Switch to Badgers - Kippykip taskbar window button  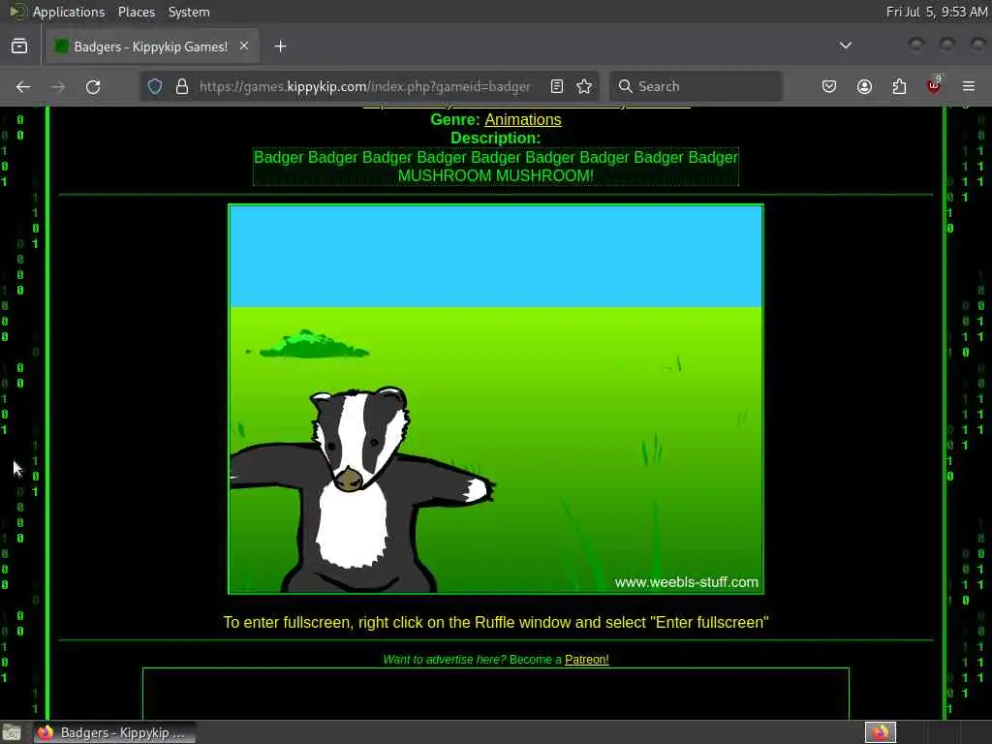click(x=114, y=732)
